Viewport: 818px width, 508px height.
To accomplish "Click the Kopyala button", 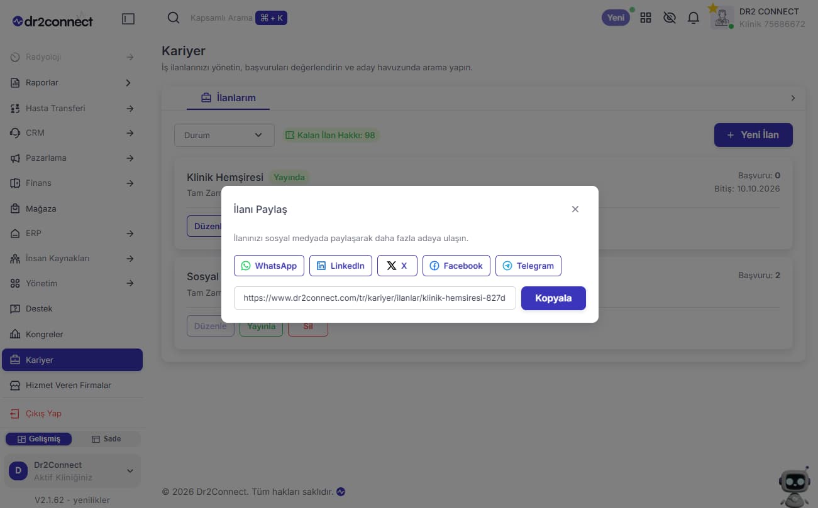I will pyautogui.click(x=553, y=298).
